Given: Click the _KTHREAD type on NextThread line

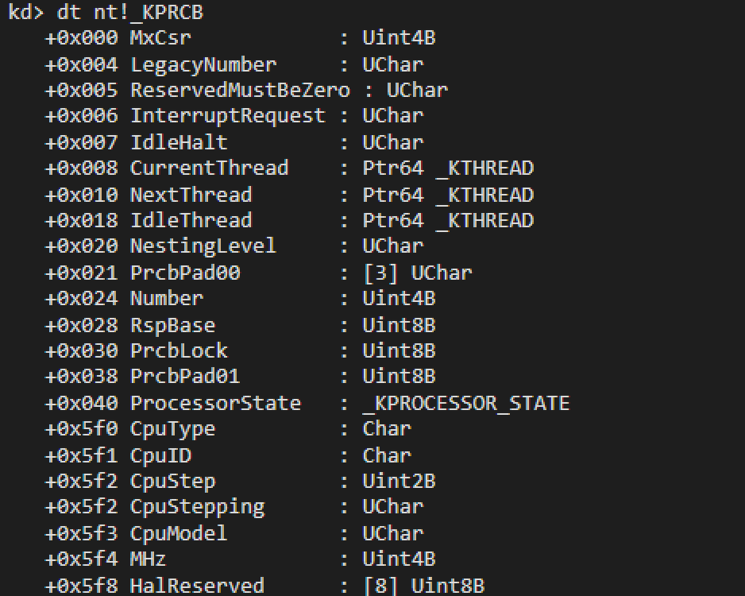Looking at the screenshot, I should click(484, 195).
